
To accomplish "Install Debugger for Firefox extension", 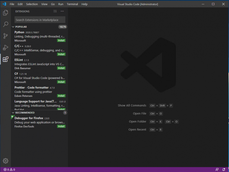I will [61, 127].
